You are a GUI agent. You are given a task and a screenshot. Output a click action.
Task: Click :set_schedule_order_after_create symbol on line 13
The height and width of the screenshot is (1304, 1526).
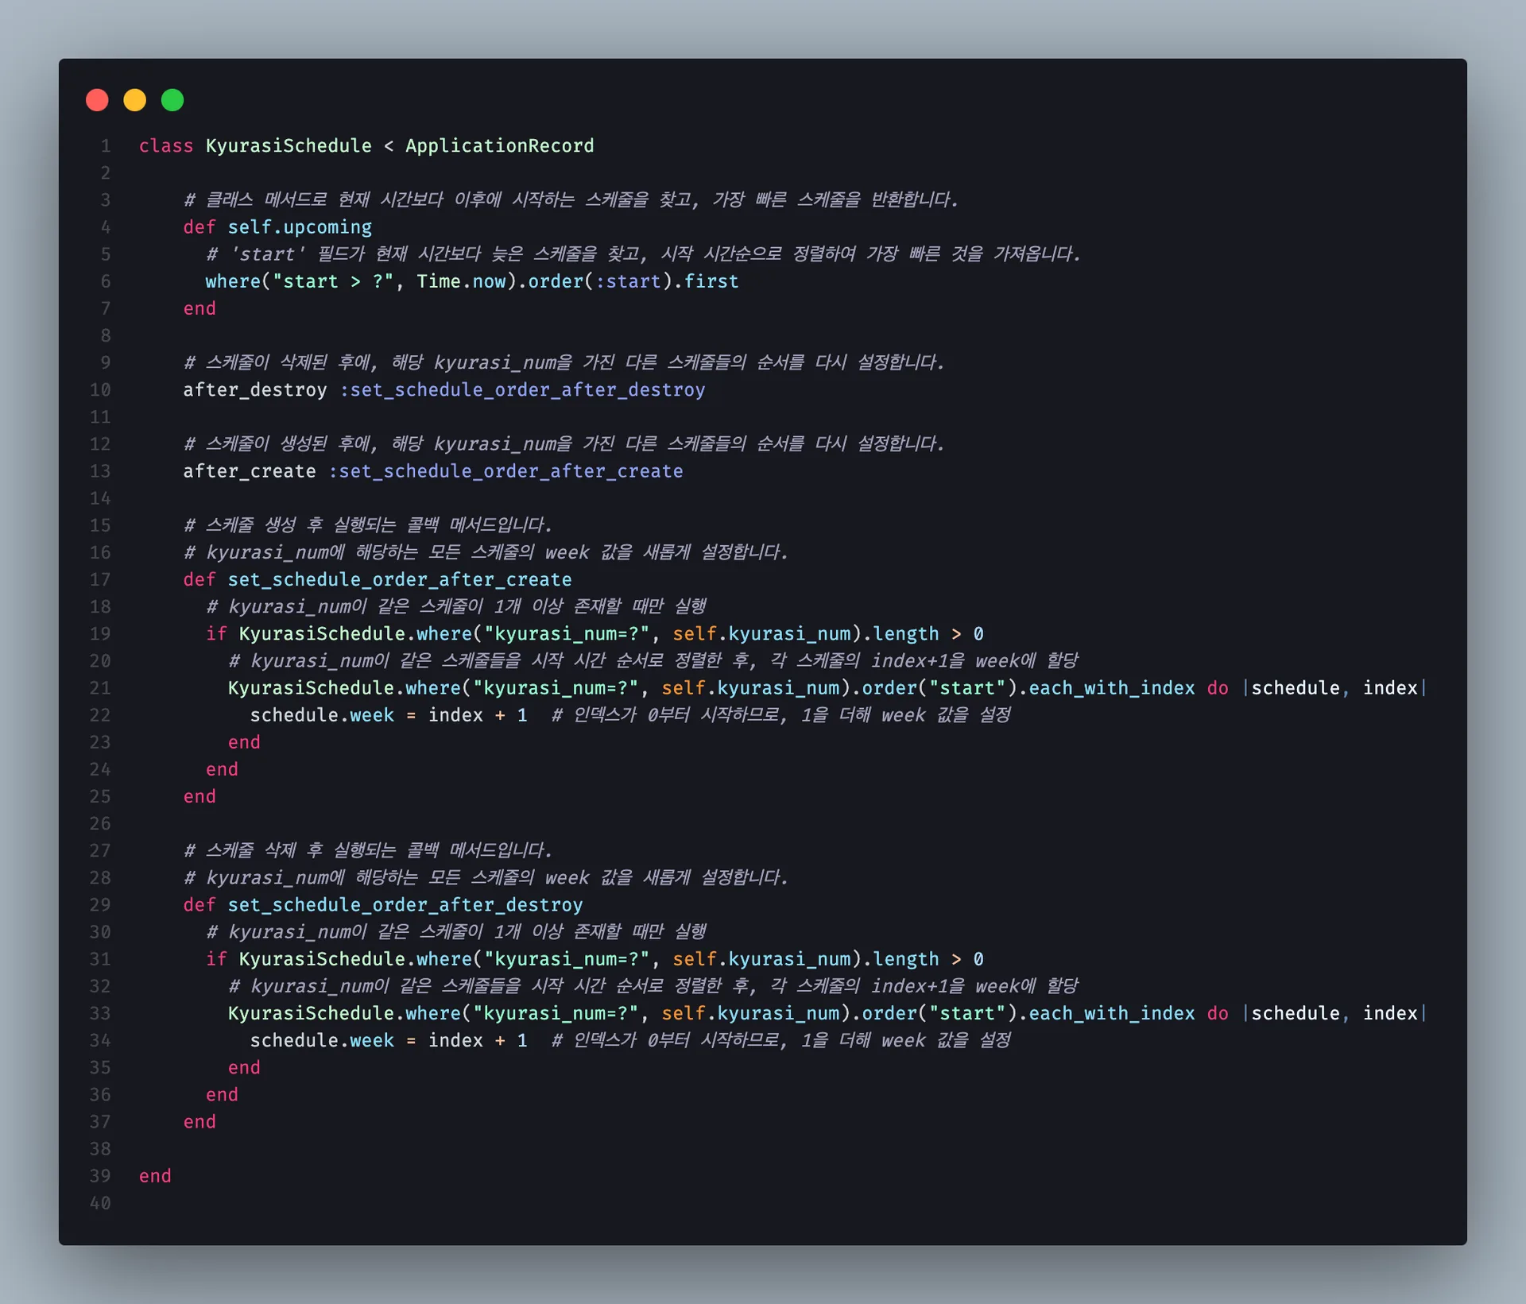pos(505,471)
